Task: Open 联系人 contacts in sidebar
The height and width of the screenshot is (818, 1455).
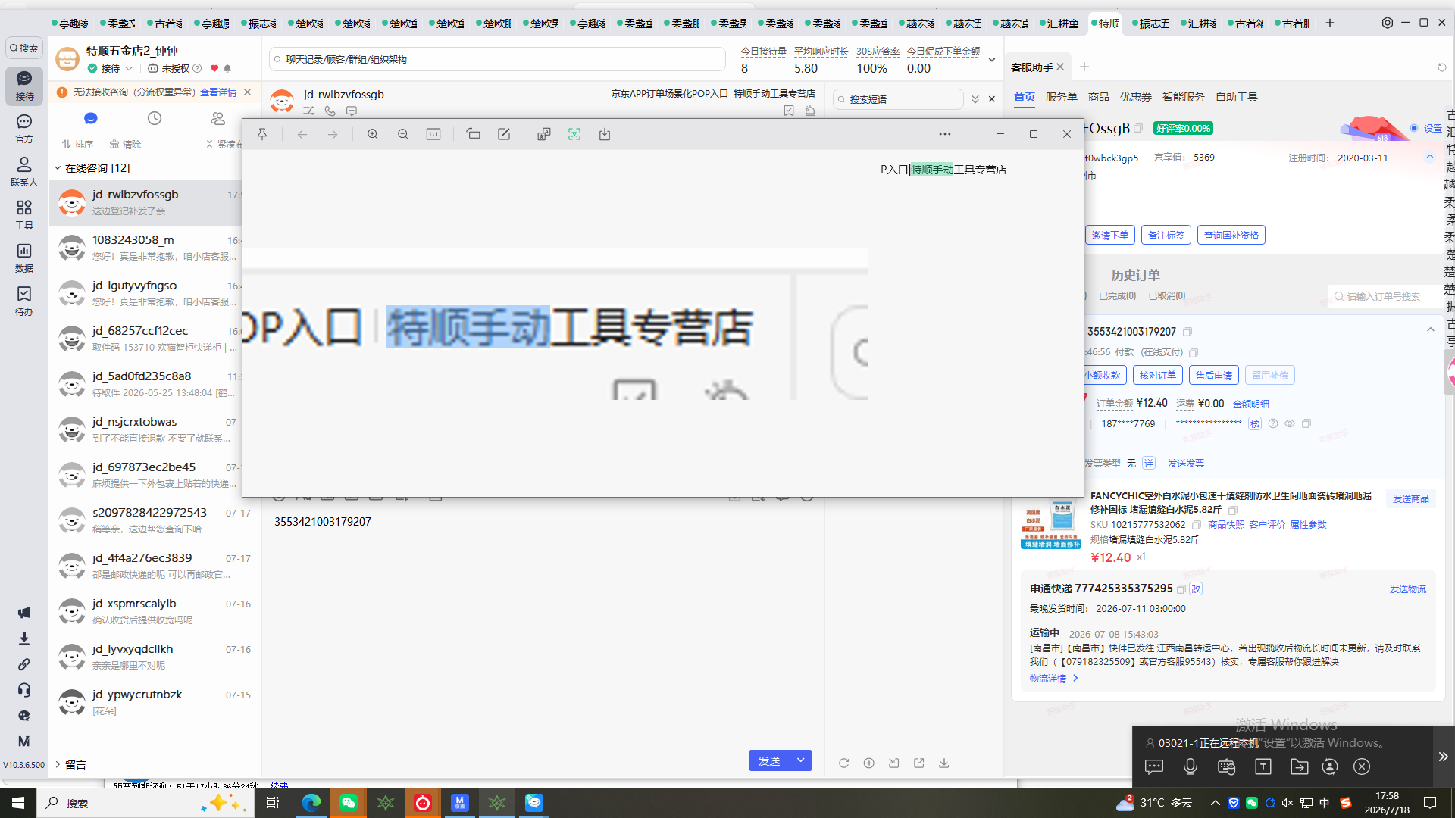Action: (24, 172)
